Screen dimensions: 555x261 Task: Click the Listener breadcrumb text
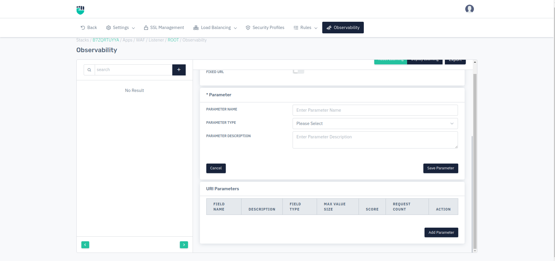click(156, 40)
